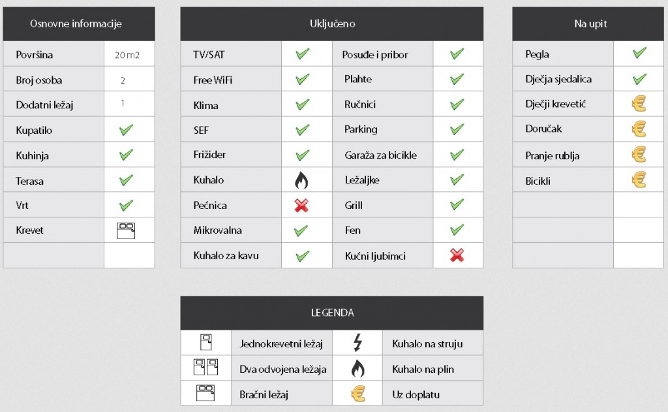Click the Dječja sjedalica label
This screenshot has height=412, width=668.
point(558,80)
